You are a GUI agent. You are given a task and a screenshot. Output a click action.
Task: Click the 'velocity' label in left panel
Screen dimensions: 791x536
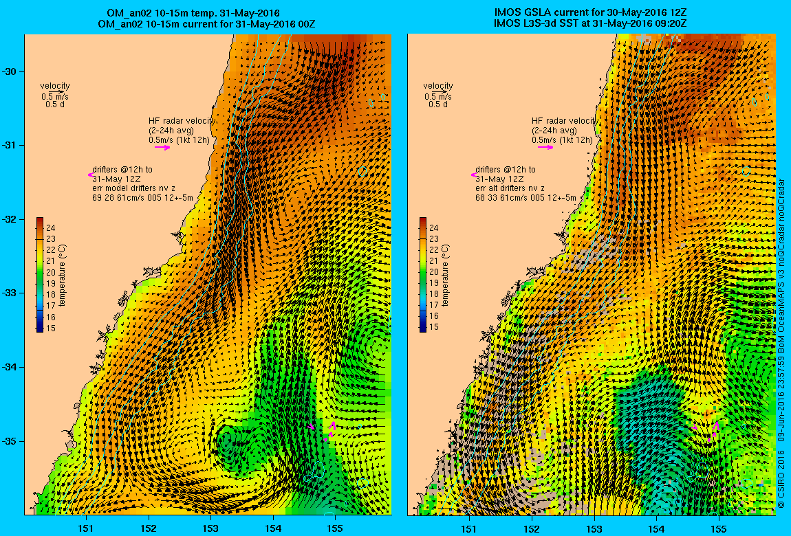(x=55, y=86)
